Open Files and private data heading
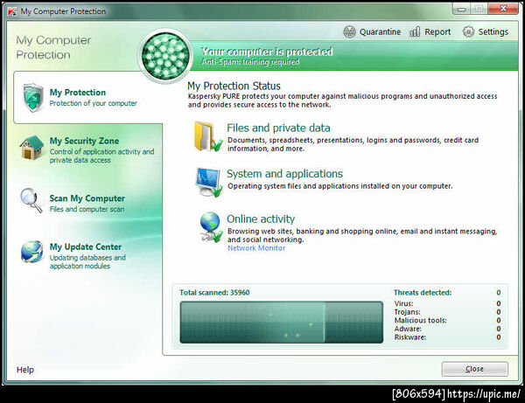Image resolution: width=525 pixels, height=403 pixels. point(278,128)
